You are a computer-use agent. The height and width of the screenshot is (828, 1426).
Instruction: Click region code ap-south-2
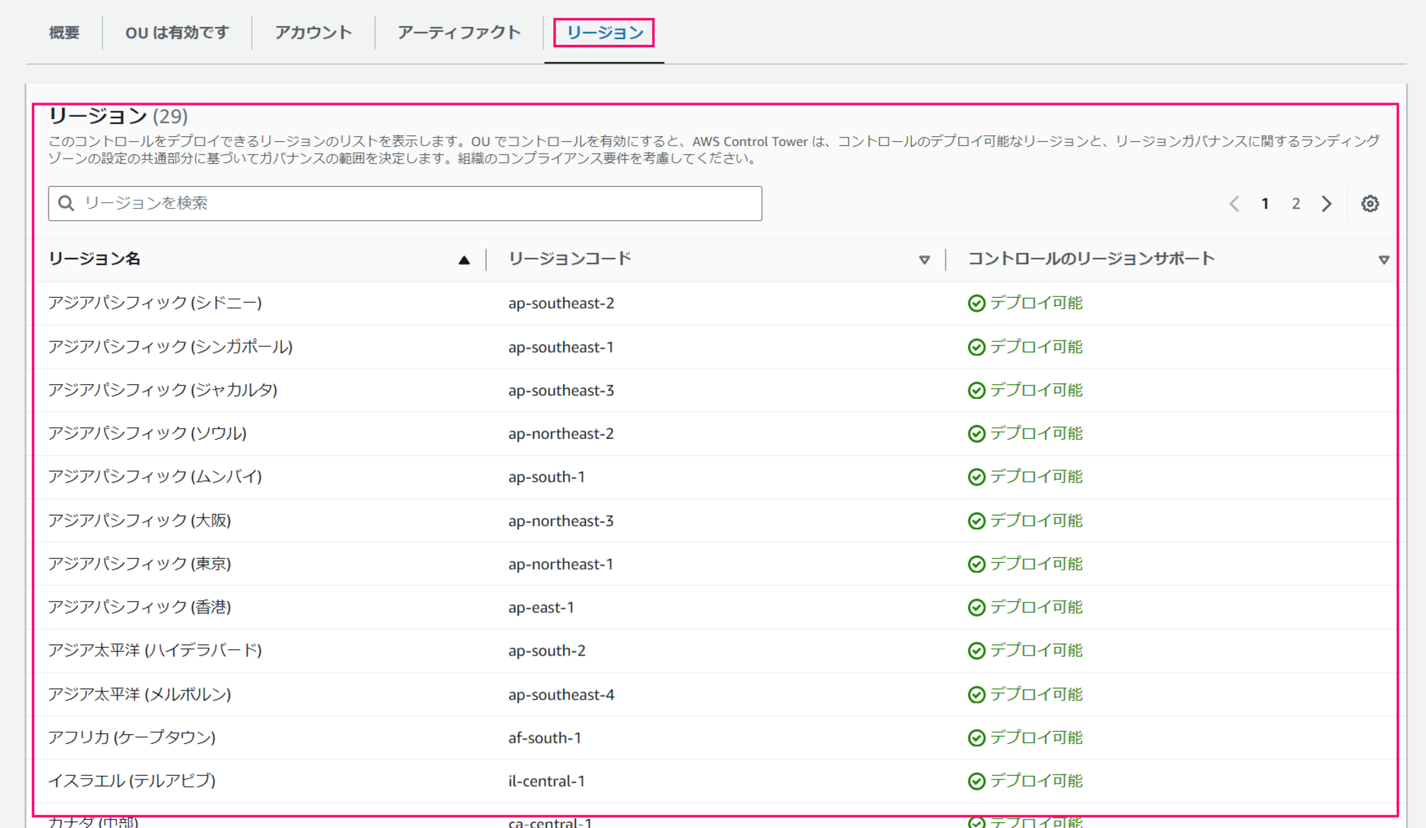pos(547,651)
